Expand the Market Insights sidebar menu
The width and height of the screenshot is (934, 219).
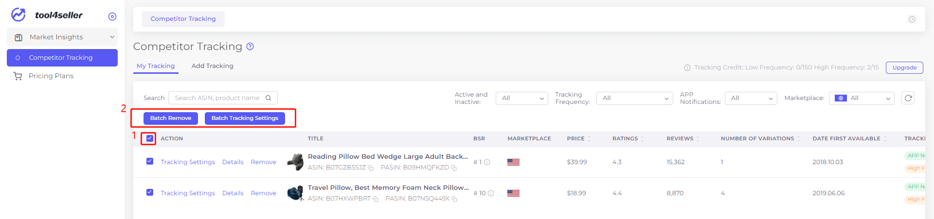(62, 37)
